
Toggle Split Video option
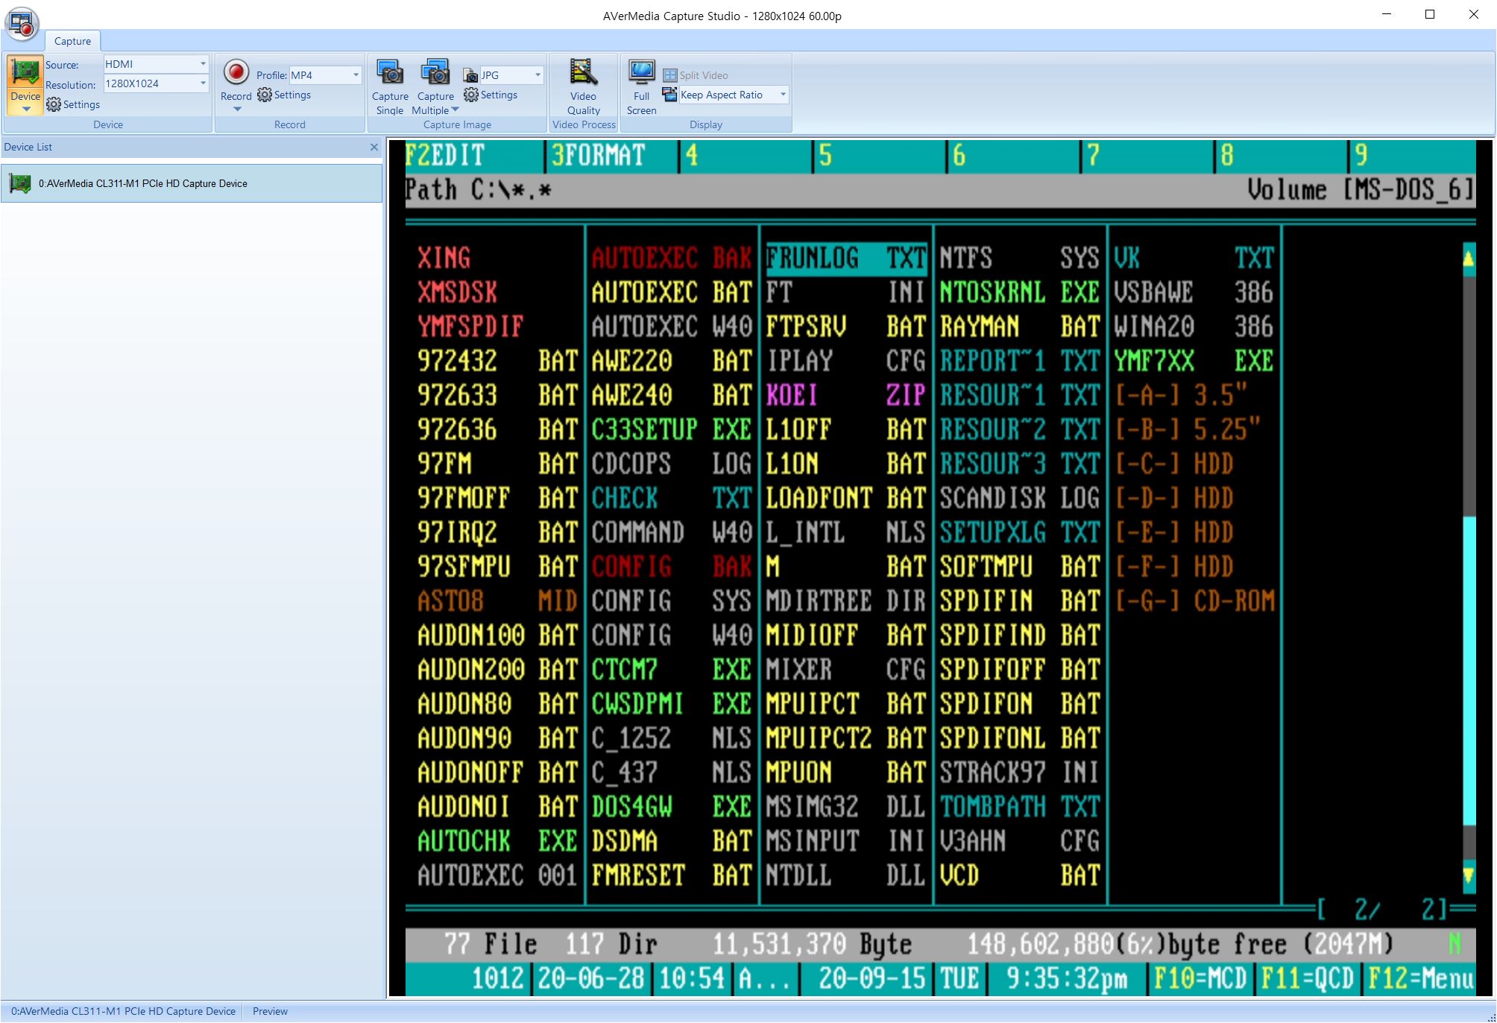696,75
